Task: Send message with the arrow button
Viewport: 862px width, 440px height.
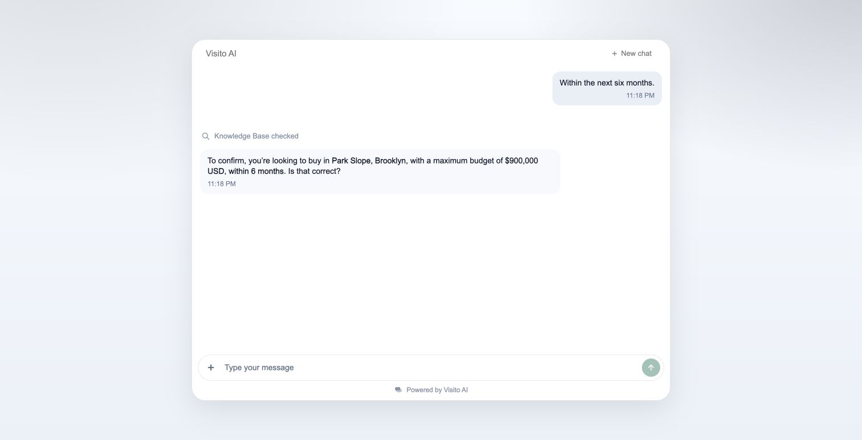Action: pyautogui.click(x=650, y=368)
